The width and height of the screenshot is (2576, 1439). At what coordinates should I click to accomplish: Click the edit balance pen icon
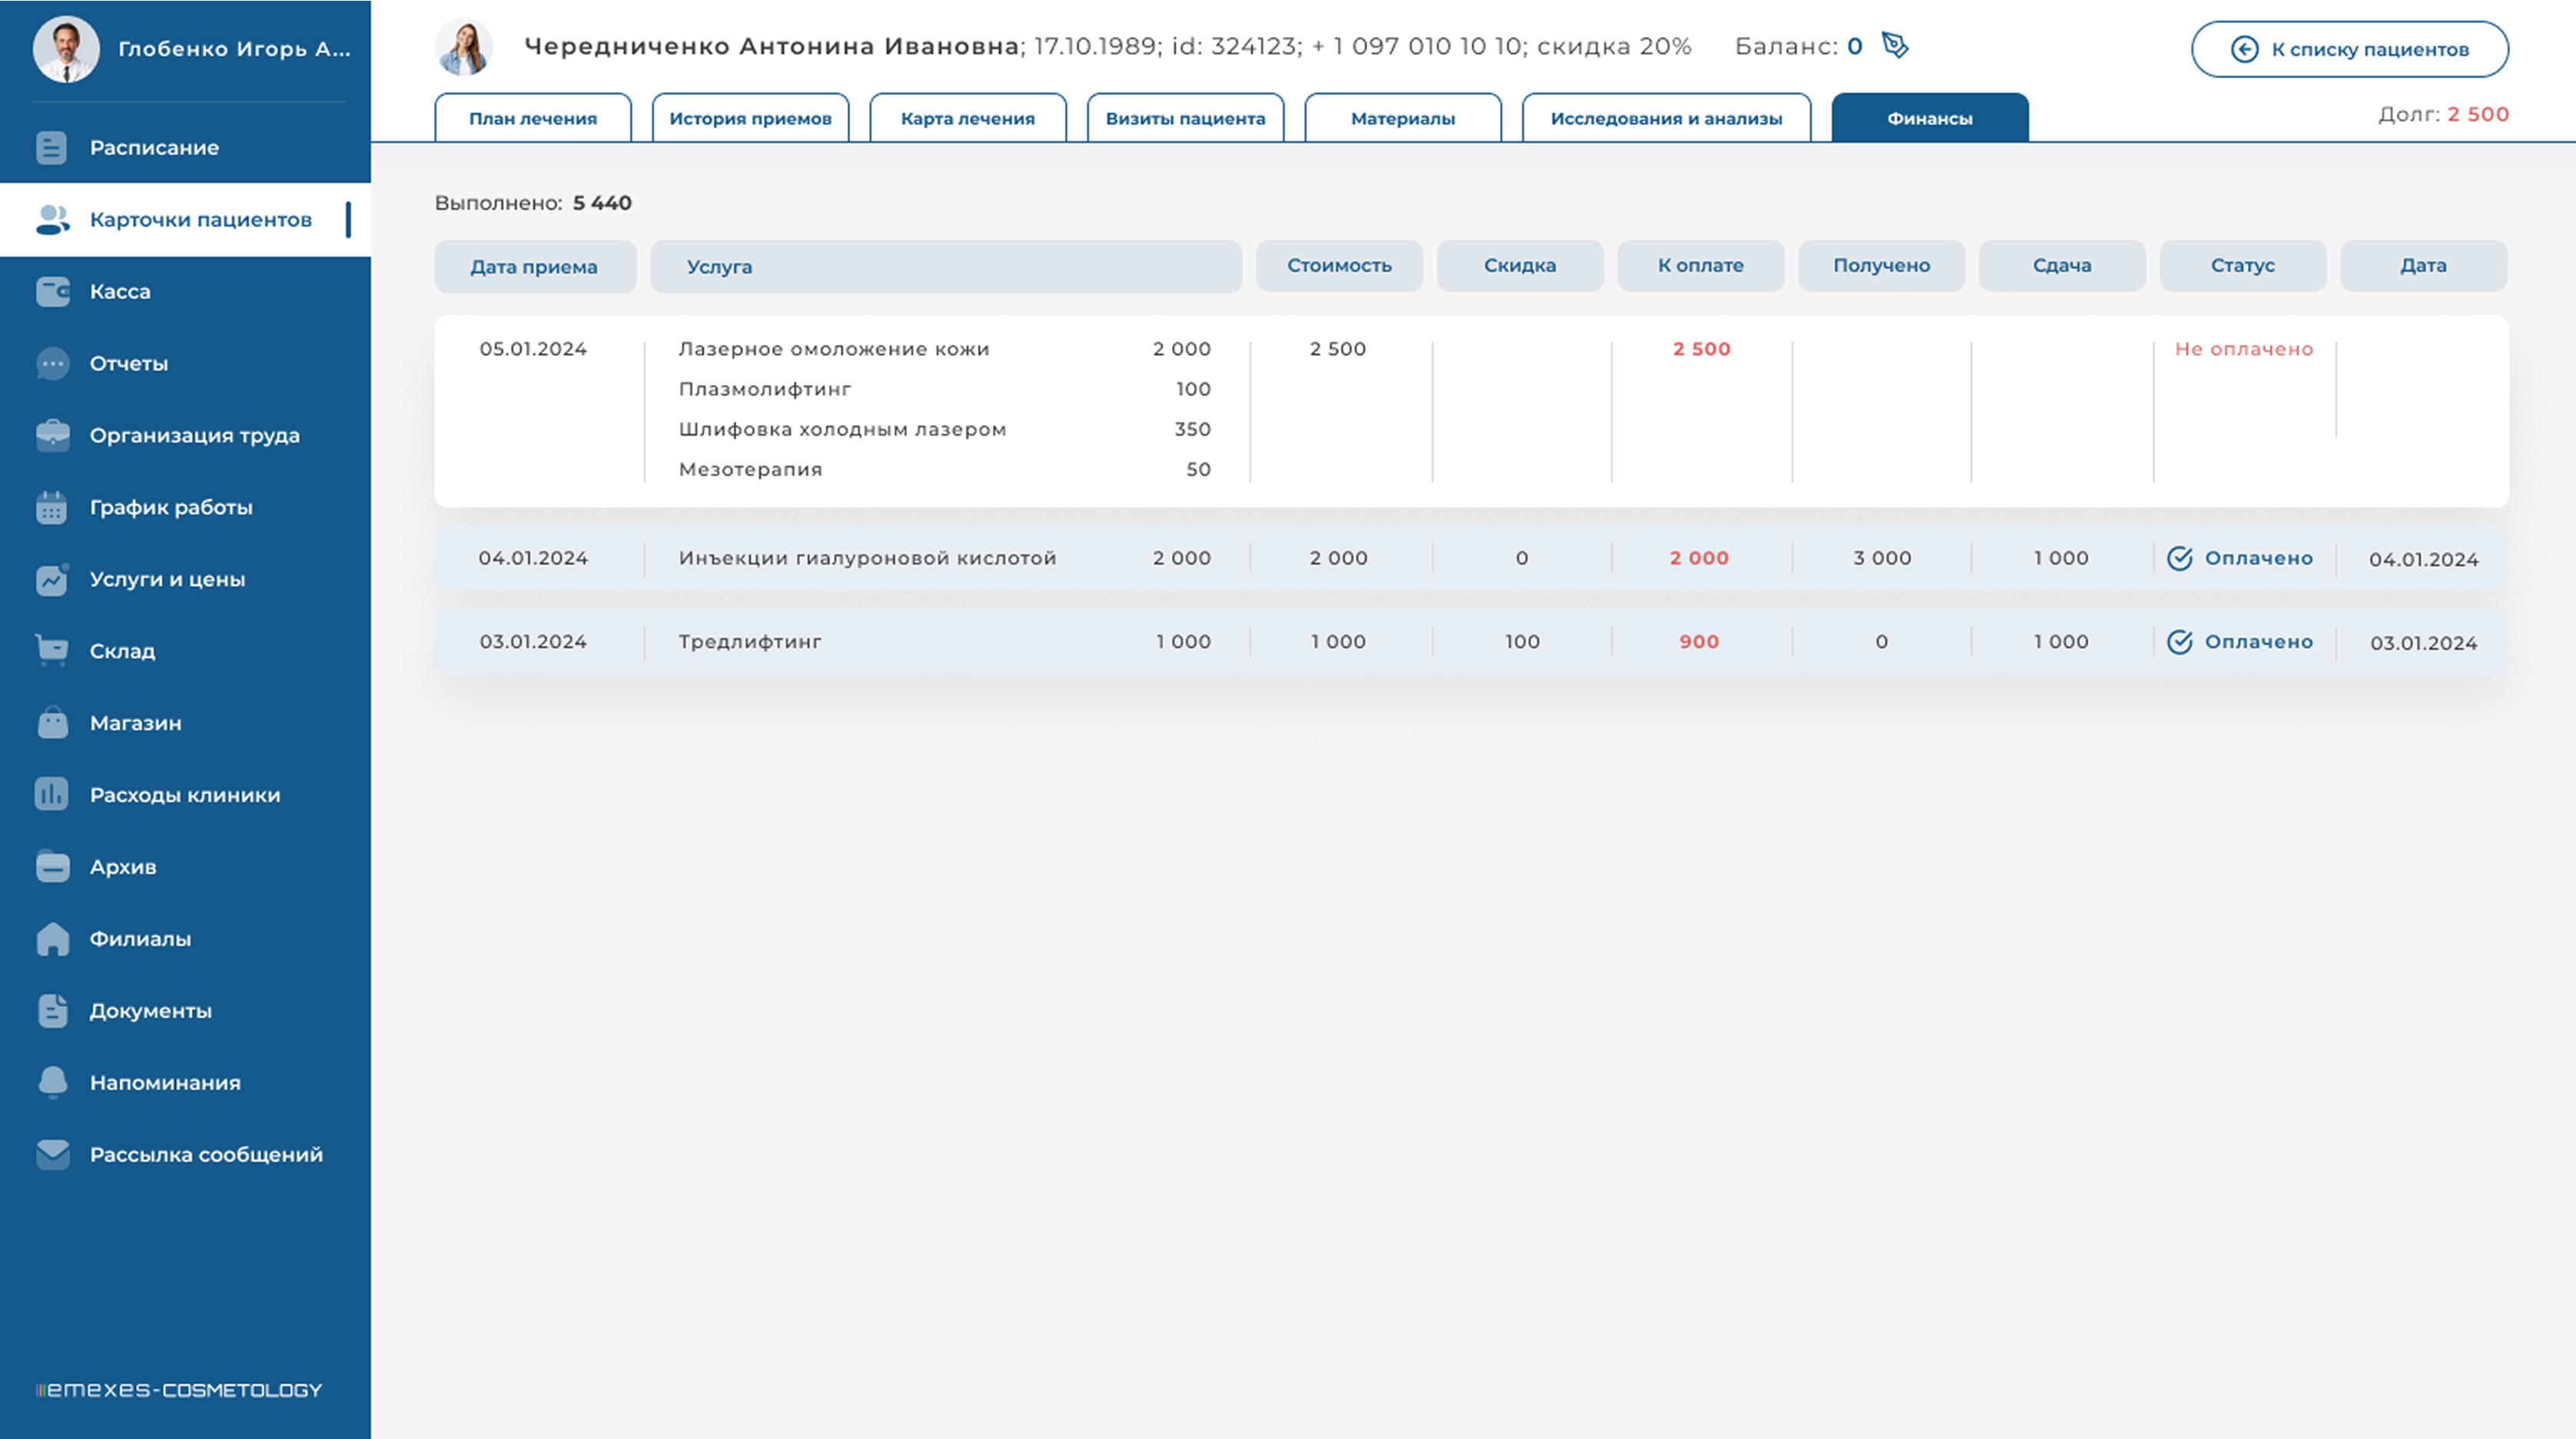pos(1895,46)
